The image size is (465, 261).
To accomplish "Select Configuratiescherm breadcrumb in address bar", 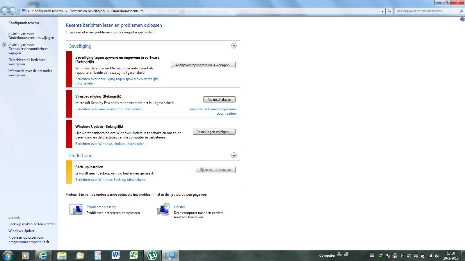I will click(x=47, y=11).
